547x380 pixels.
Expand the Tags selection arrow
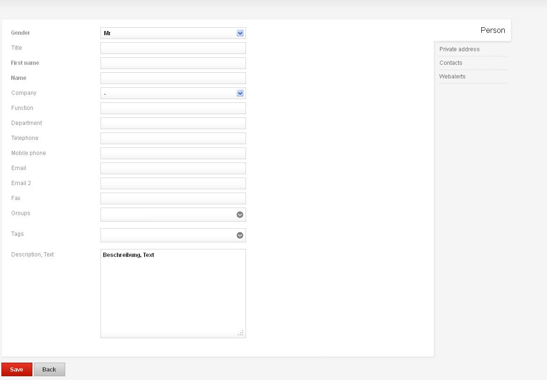tap(240, 235)
